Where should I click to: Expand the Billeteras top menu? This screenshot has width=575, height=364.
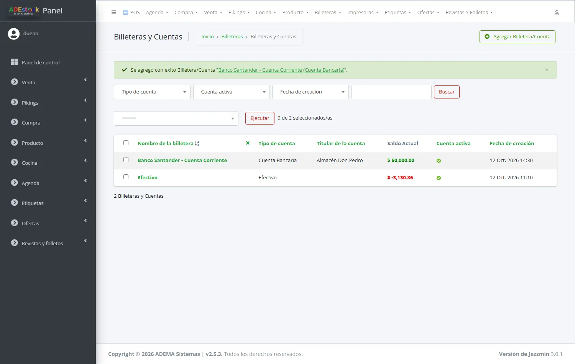tap(328, 13)
